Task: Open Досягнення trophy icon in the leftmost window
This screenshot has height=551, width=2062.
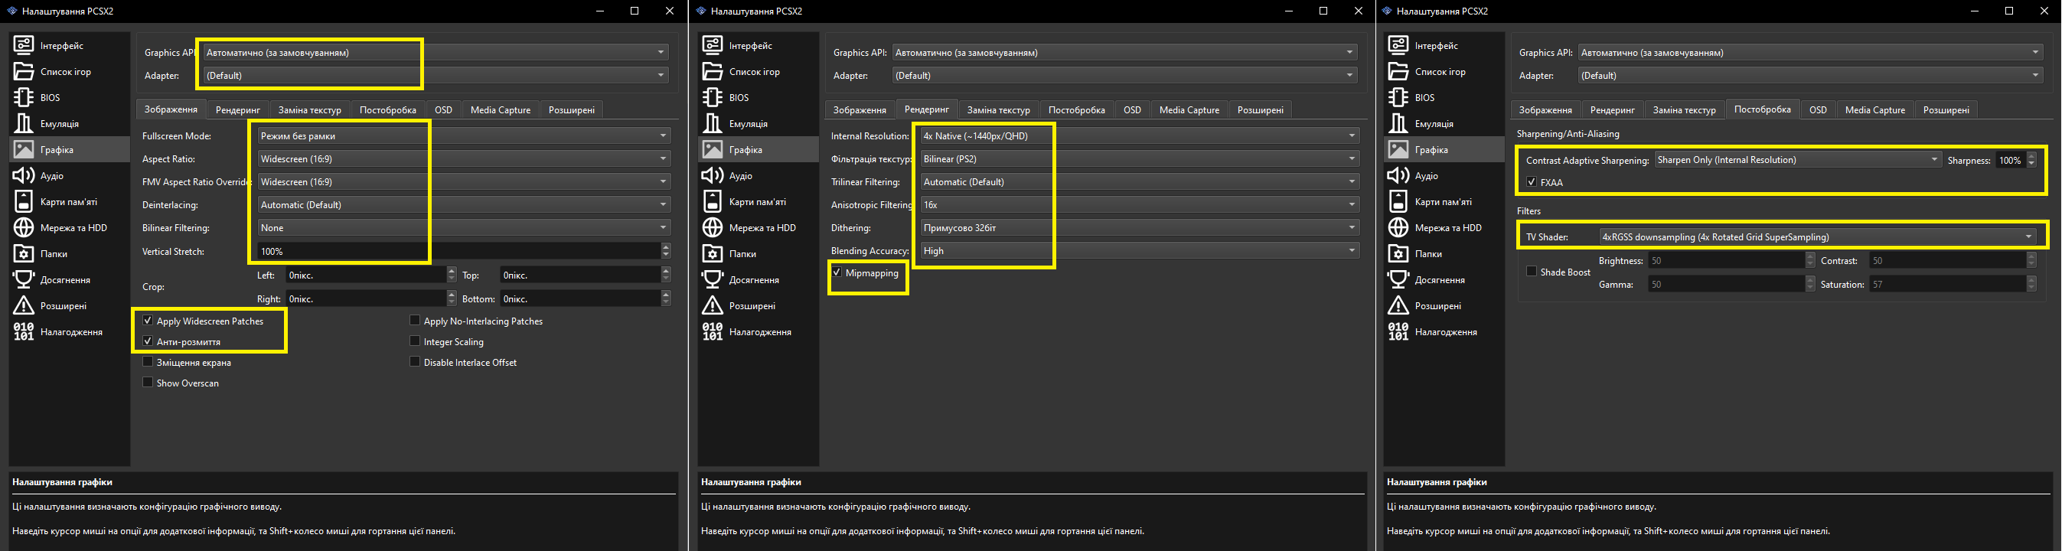Action: (24, 279)
